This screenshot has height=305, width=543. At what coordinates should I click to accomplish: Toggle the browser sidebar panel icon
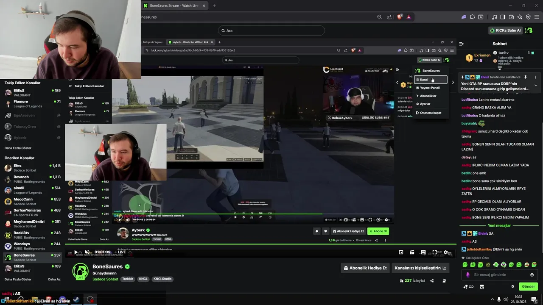click(x=503, y=17)
